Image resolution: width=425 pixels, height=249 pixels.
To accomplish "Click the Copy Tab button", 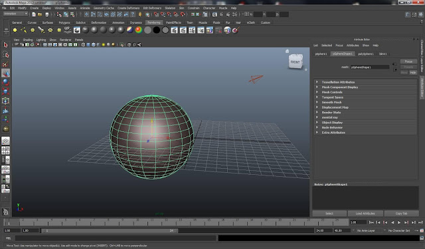I will tap(401, 214).
